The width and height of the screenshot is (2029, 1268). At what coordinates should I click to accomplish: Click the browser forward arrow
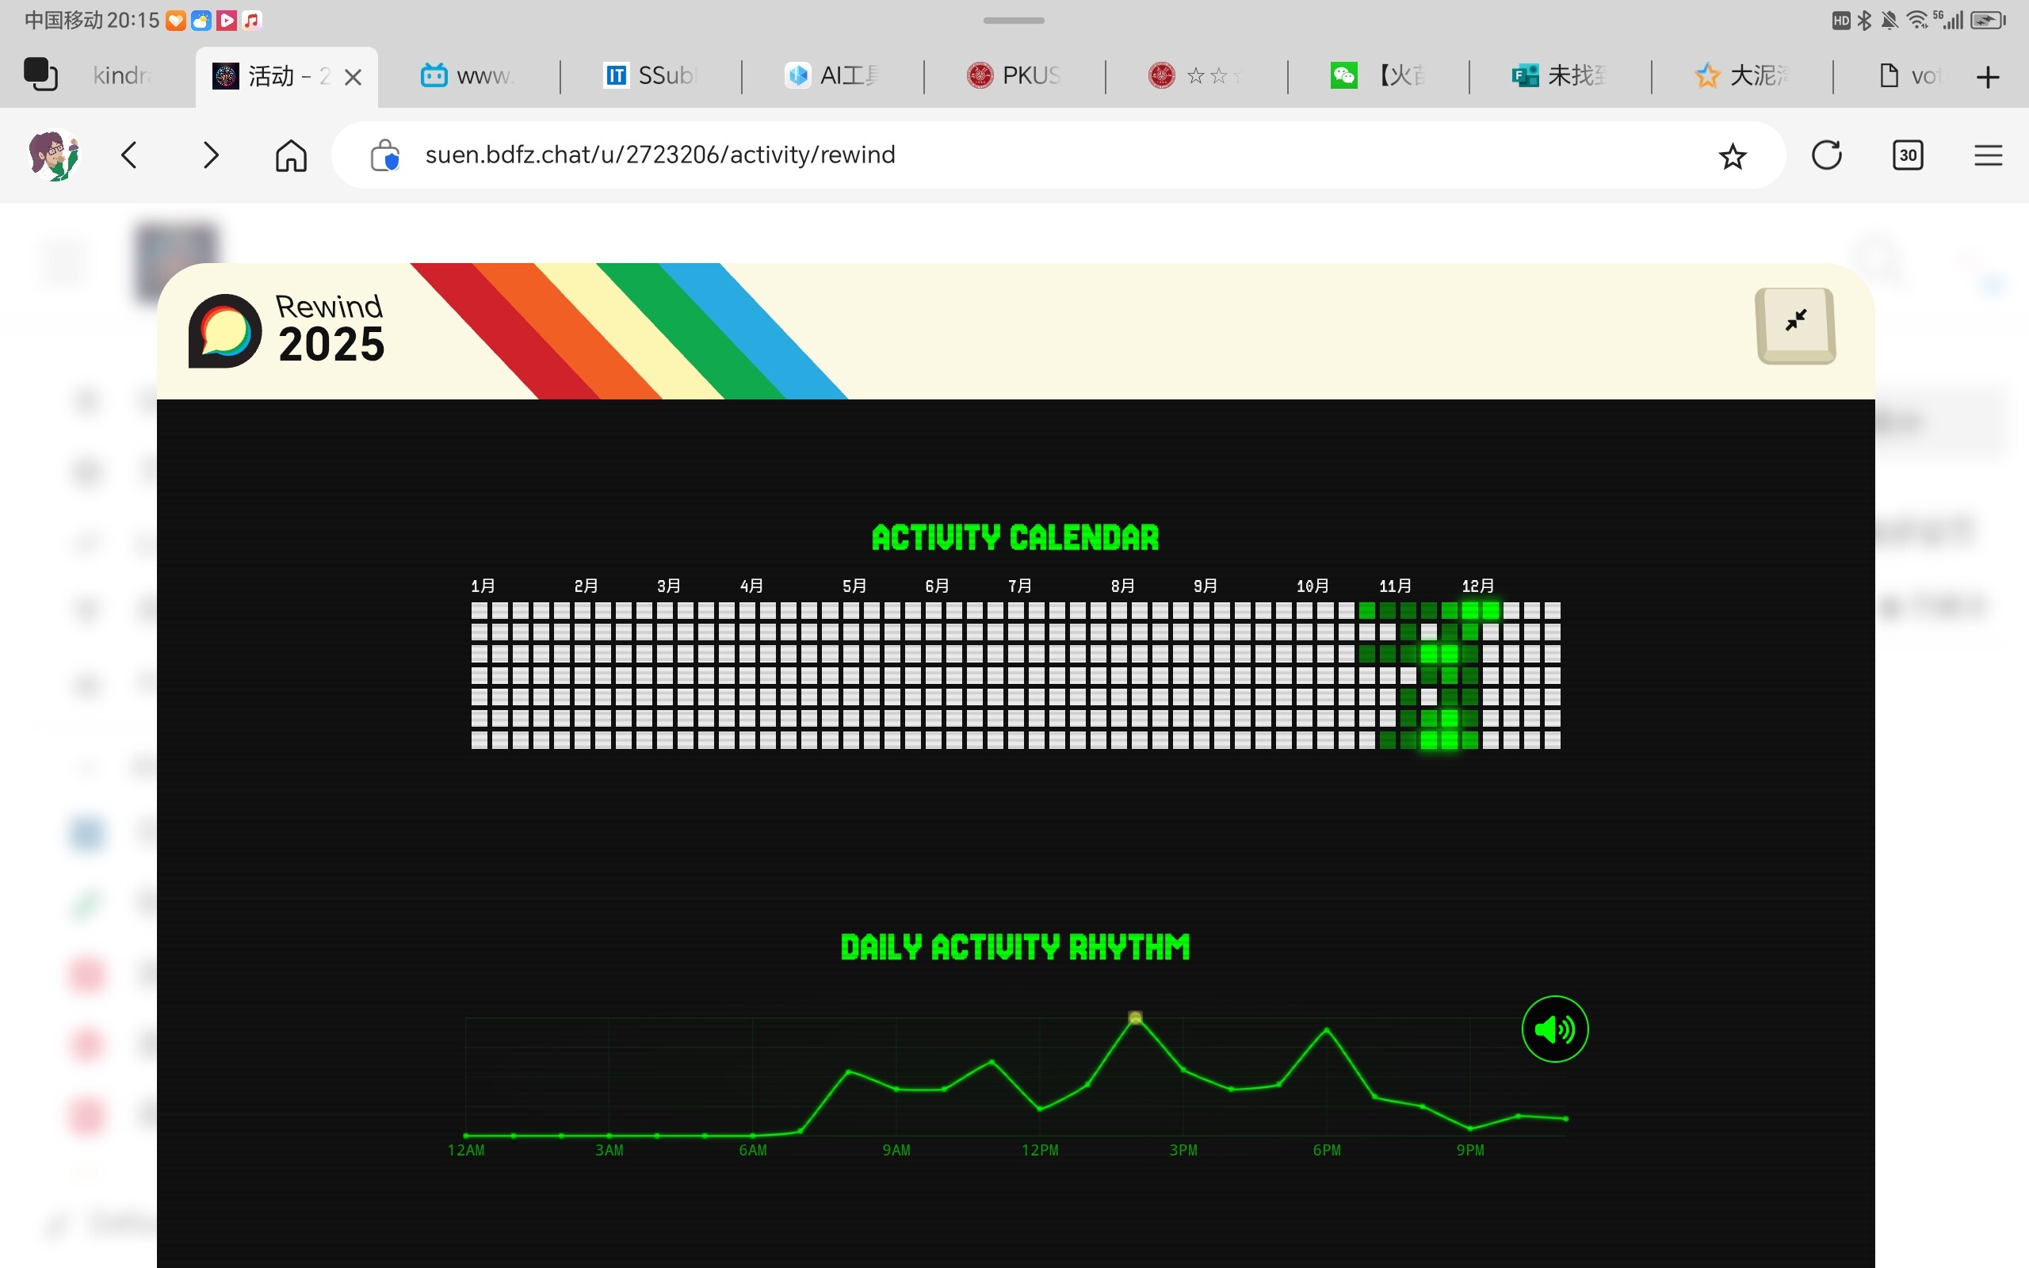(211, 155)
